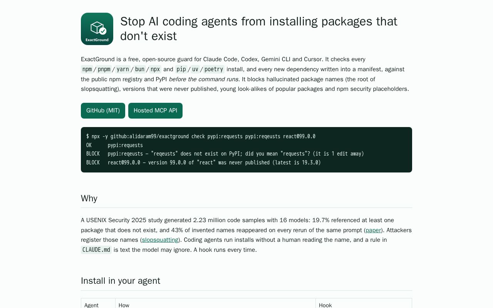
Task: Click the poetry code tag
Action: click(214, 69)
